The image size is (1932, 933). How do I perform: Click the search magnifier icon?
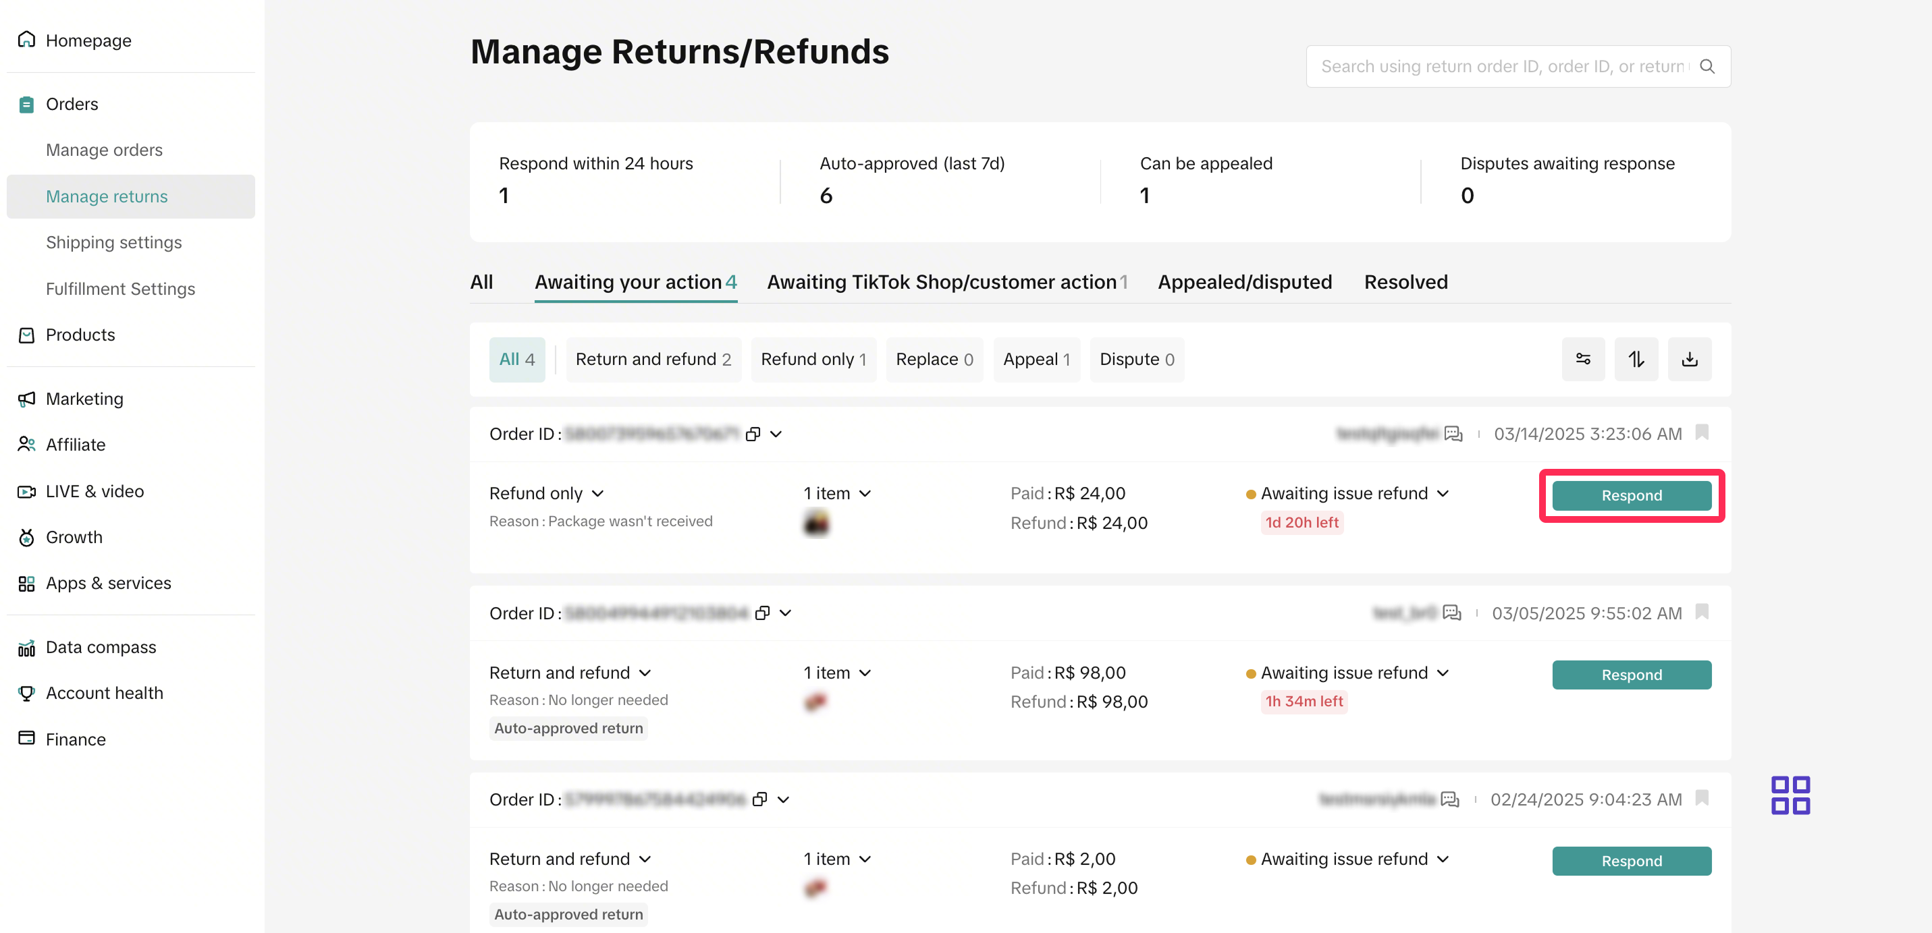[1707, 66]
